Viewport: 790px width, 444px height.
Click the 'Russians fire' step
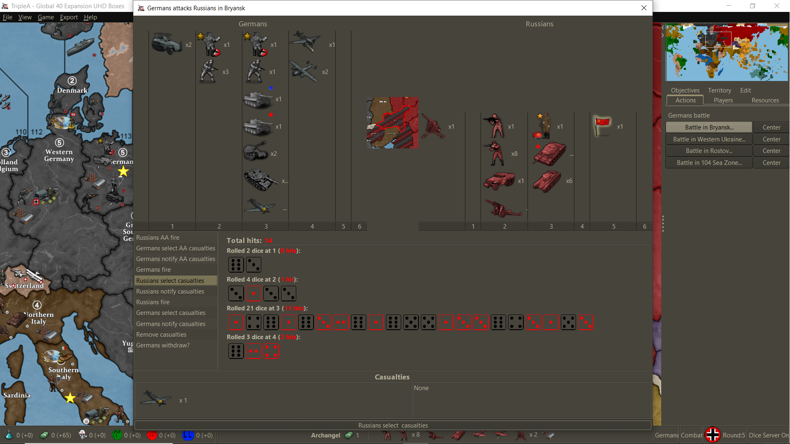(176, 302)
